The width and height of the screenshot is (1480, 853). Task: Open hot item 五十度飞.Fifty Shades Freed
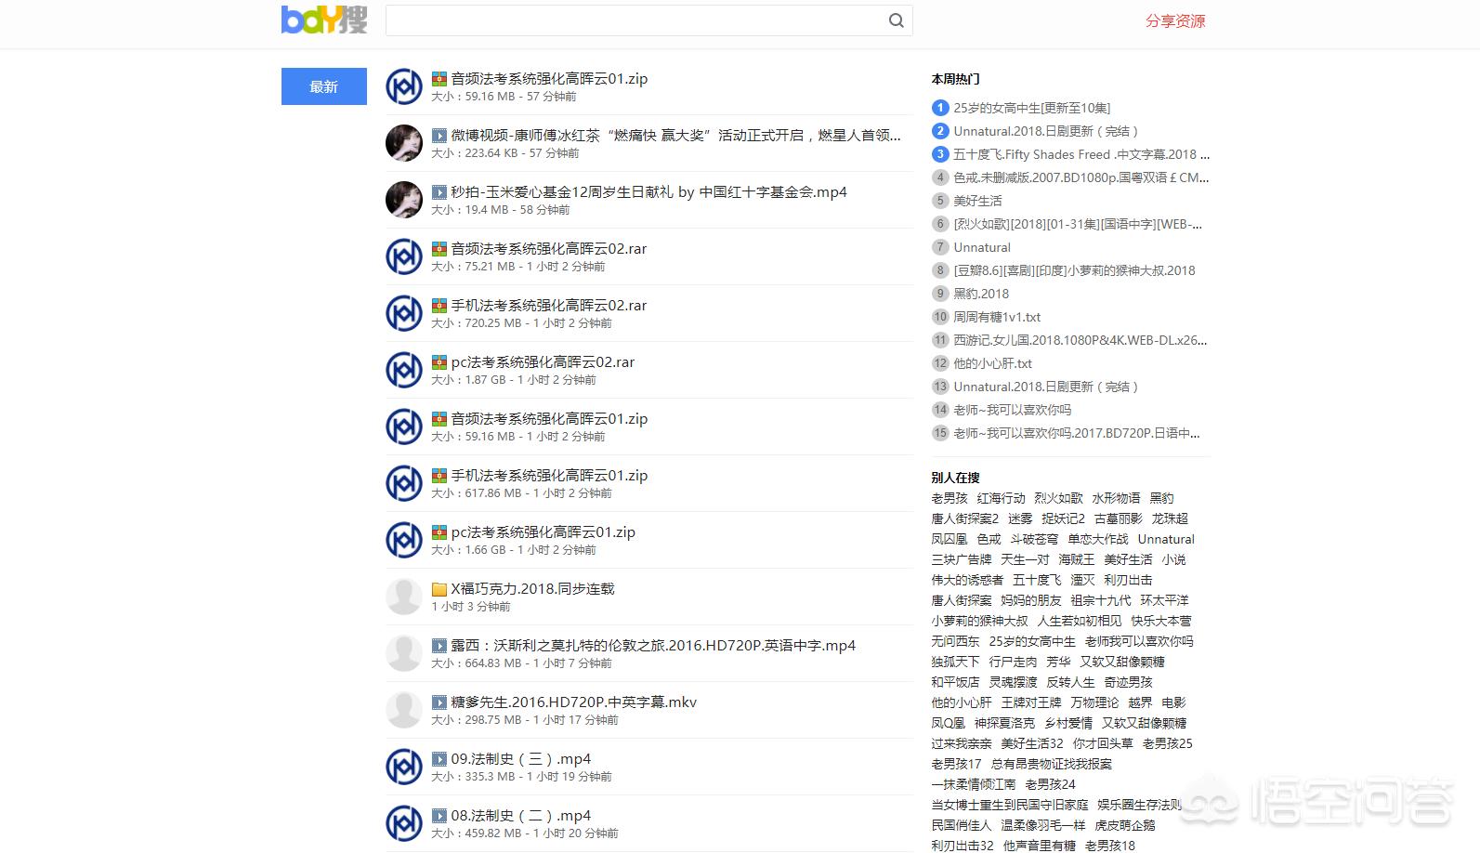[1081, 154]
